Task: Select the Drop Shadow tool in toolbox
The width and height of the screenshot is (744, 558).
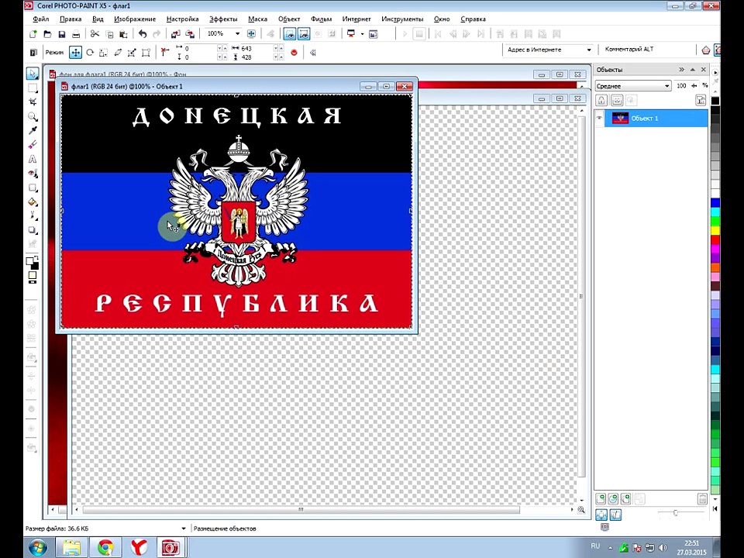Action: [x=33, y=231]
